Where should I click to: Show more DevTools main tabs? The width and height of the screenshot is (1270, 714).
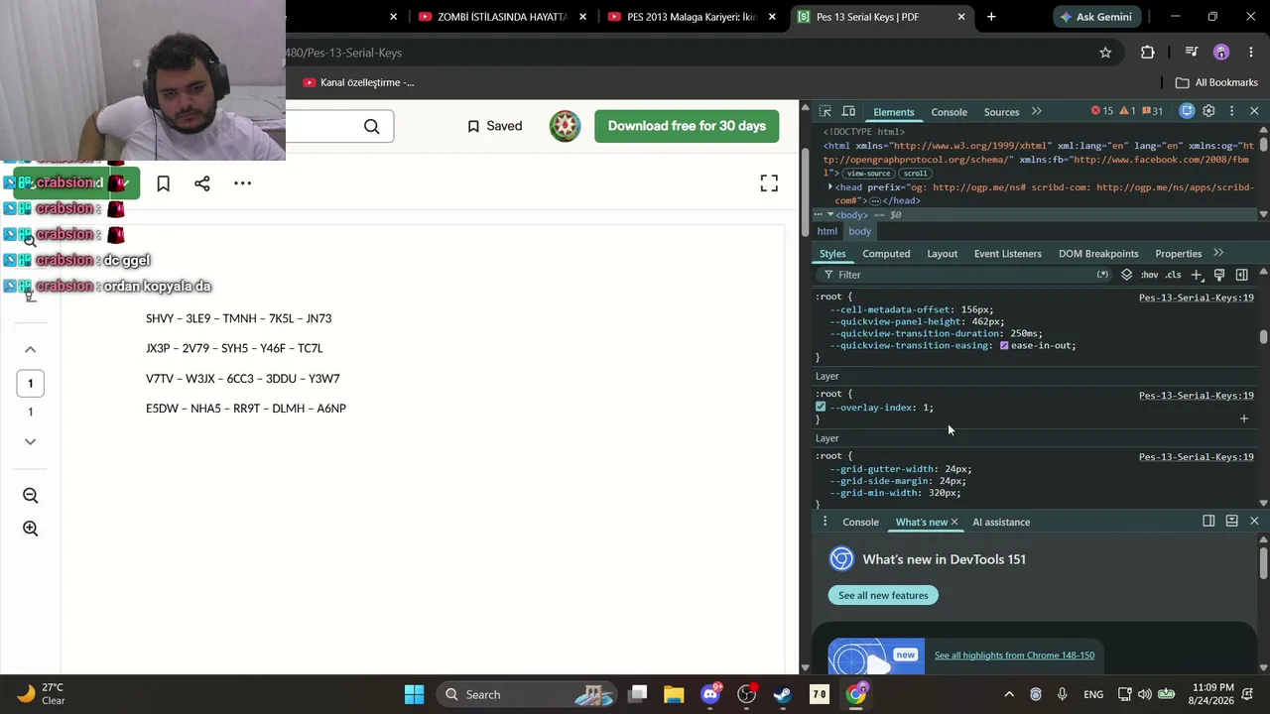[1037, 111]
